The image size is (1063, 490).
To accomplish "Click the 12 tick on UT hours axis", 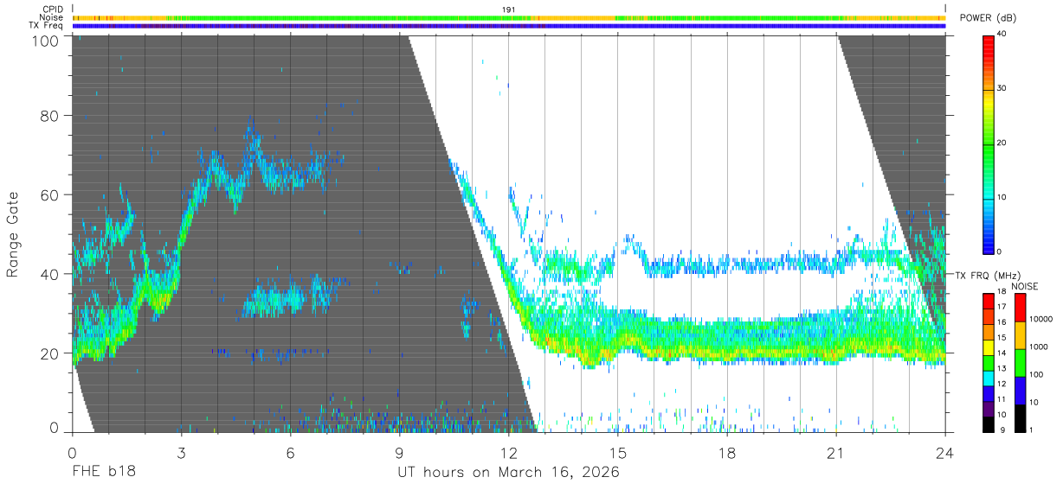I will [508, 452].
